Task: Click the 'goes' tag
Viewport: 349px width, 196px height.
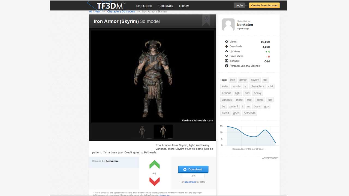Action: 236,113
